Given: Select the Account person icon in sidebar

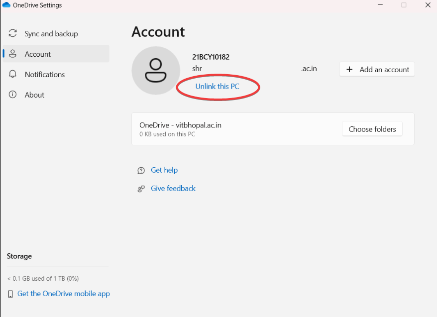Looking at the screenshot, I should 12,54.
